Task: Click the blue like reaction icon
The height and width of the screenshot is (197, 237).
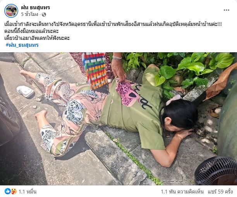Action: 7,192
